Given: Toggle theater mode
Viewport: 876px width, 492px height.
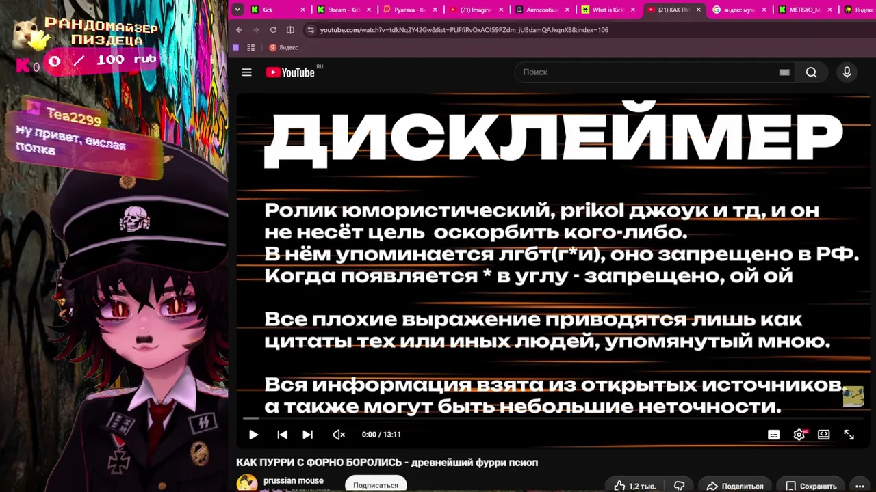Looking at the screenshot, I should pos(824,435).
